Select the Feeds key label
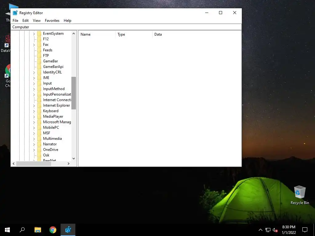The image size is (315, 236). [48, 50]
